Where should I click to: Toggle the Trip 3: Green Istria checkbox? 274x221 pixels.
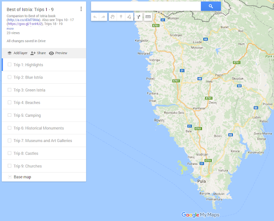(x=9, y=90)
